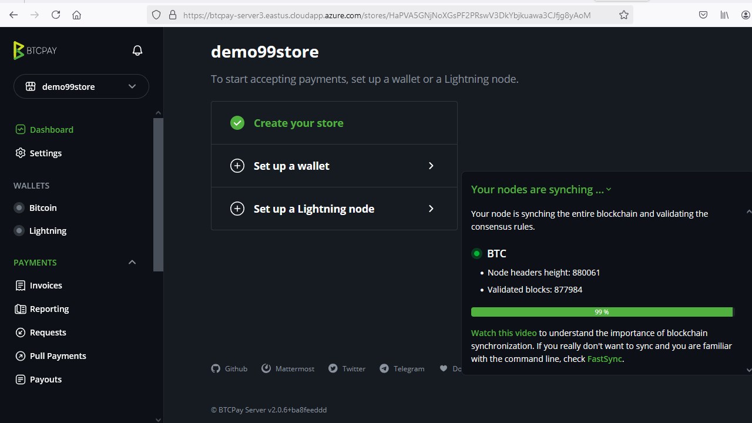Follow the FastSync link
The height and width of the screenshot is (423, 752).
(x=604, y=359)
